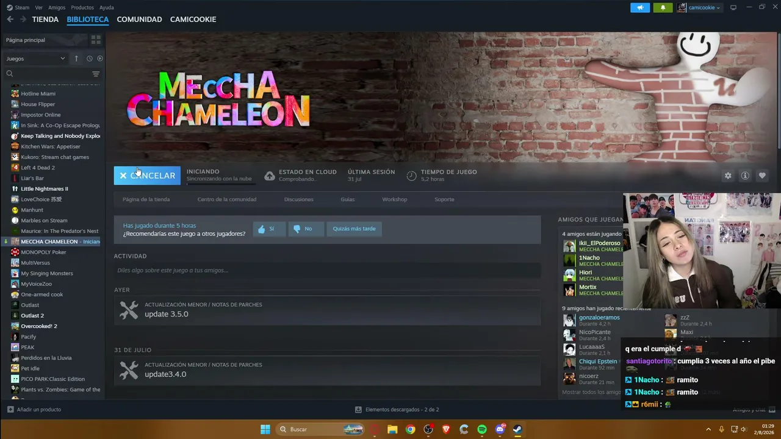Switch to Big Picture mode monitor icon
Image resolution: width=781 pixels, height=439 pixels.
click(733, 7)
